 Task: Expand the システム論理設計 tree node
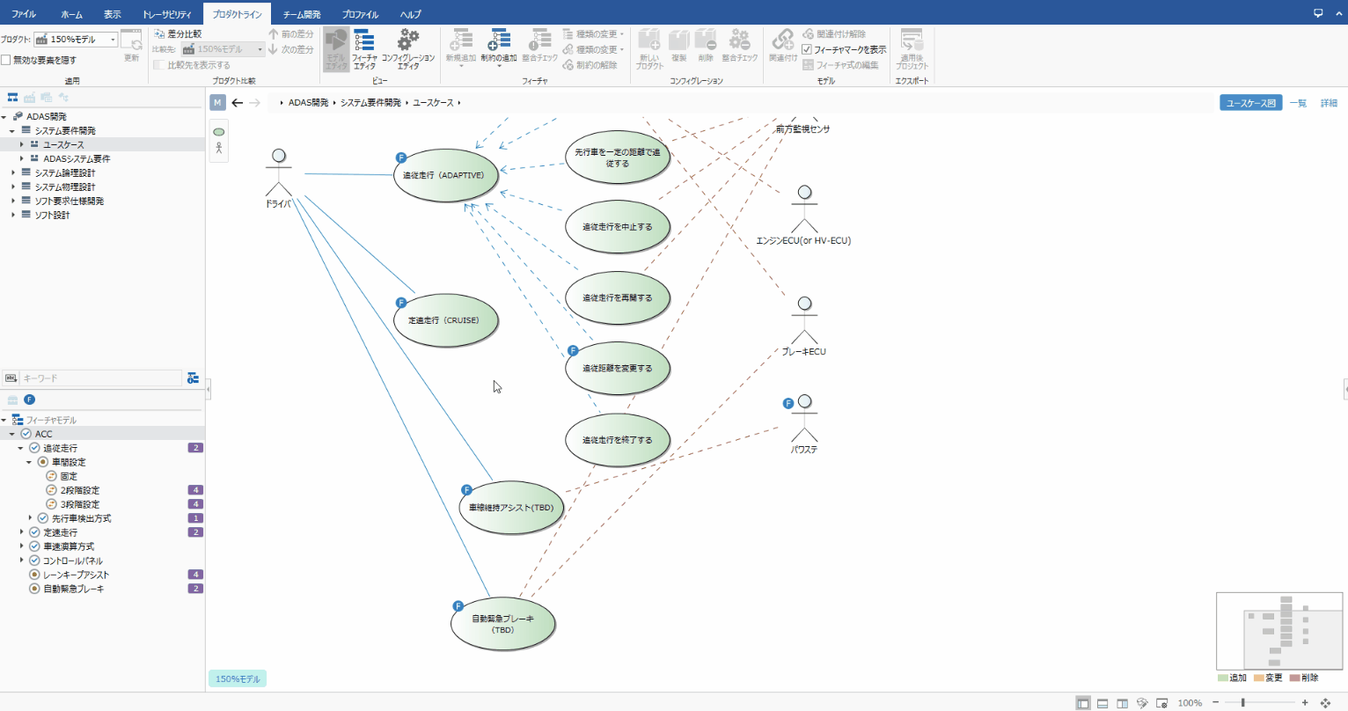[x=13, y=173]
